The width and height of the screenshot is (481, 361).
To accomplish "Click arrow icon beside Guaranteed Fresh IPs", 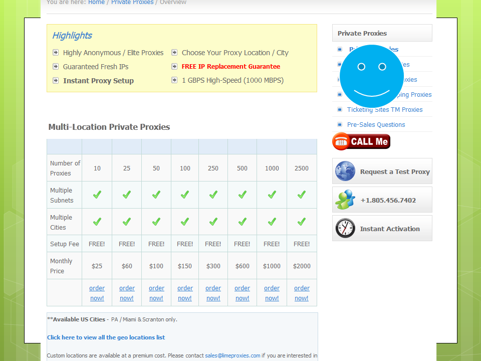I will [56, 66].
